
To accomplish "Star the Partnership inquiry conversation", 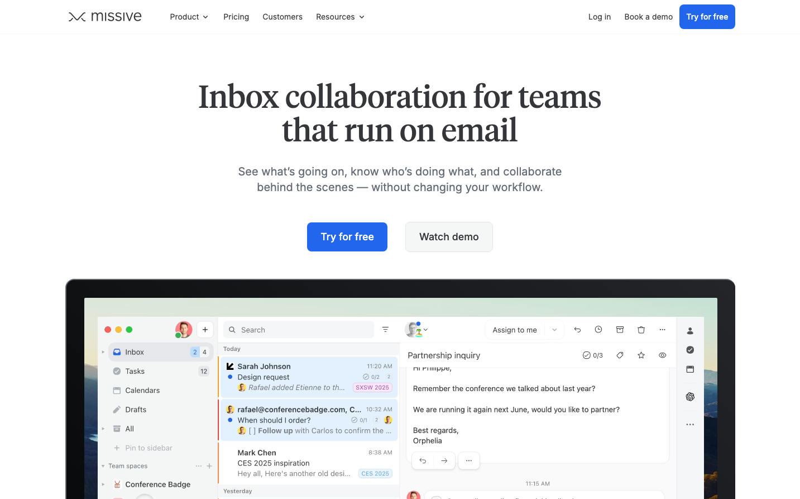I will (x=641, y=355).
